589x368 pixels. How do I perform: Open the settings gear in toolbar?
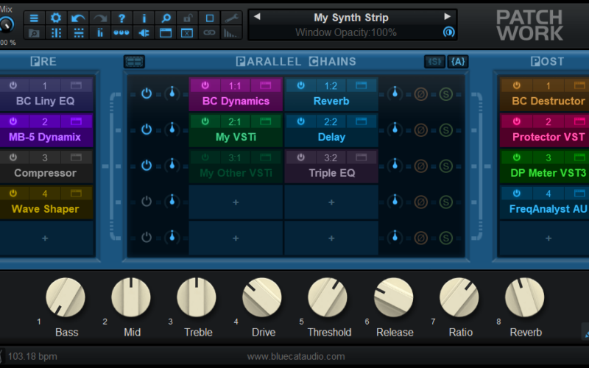(x=56, y=18)
